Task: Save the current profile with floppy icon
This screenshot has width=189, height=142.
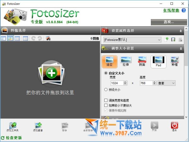Action: click(173, 40)
